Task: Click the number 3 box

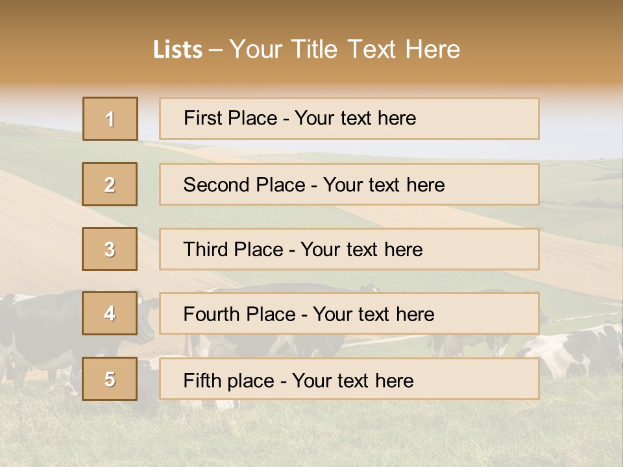Action: coord(110,249)
